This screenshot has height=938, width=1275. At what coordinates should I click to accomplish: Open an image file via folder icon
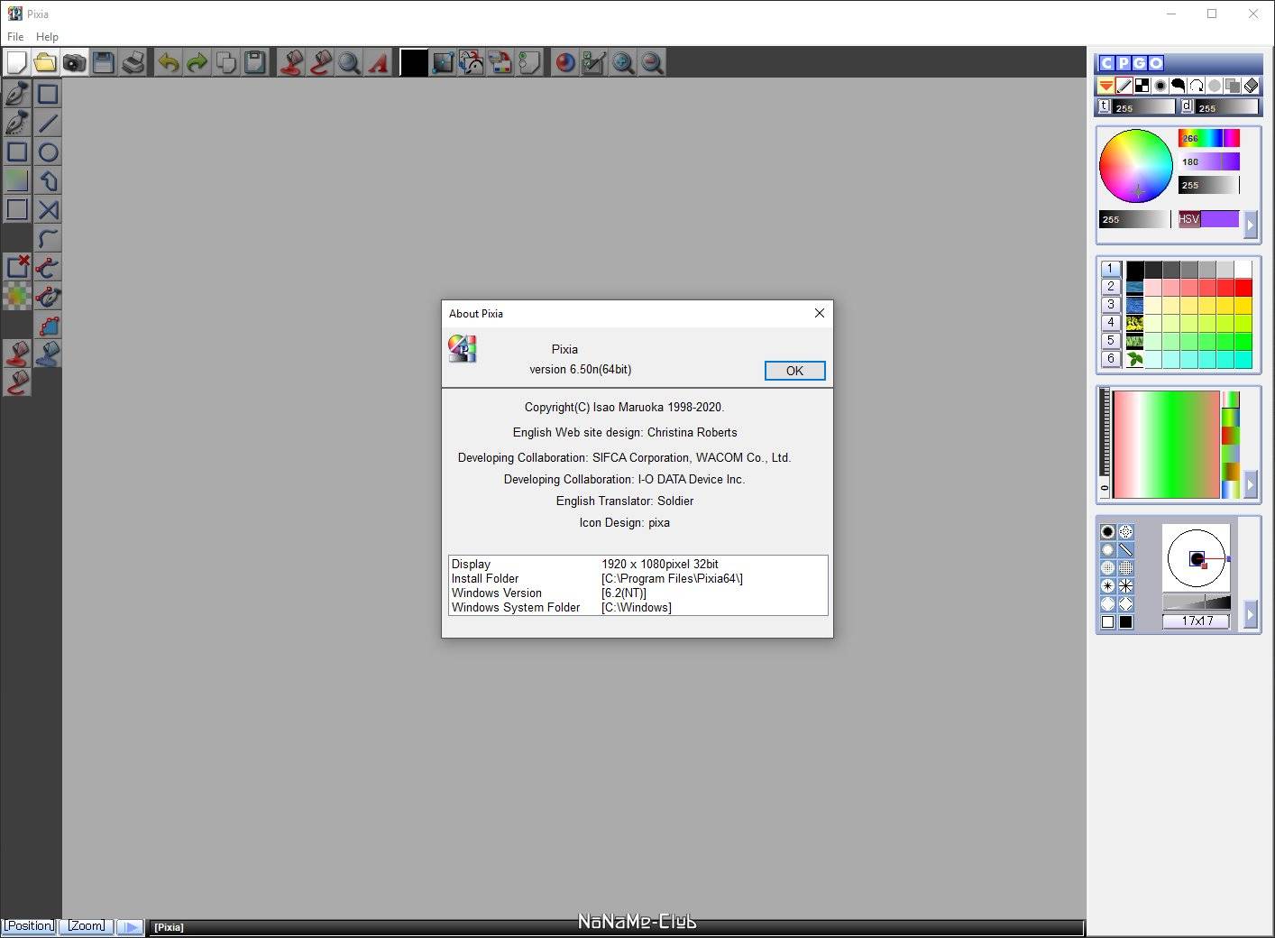click(x=45, y=62)
